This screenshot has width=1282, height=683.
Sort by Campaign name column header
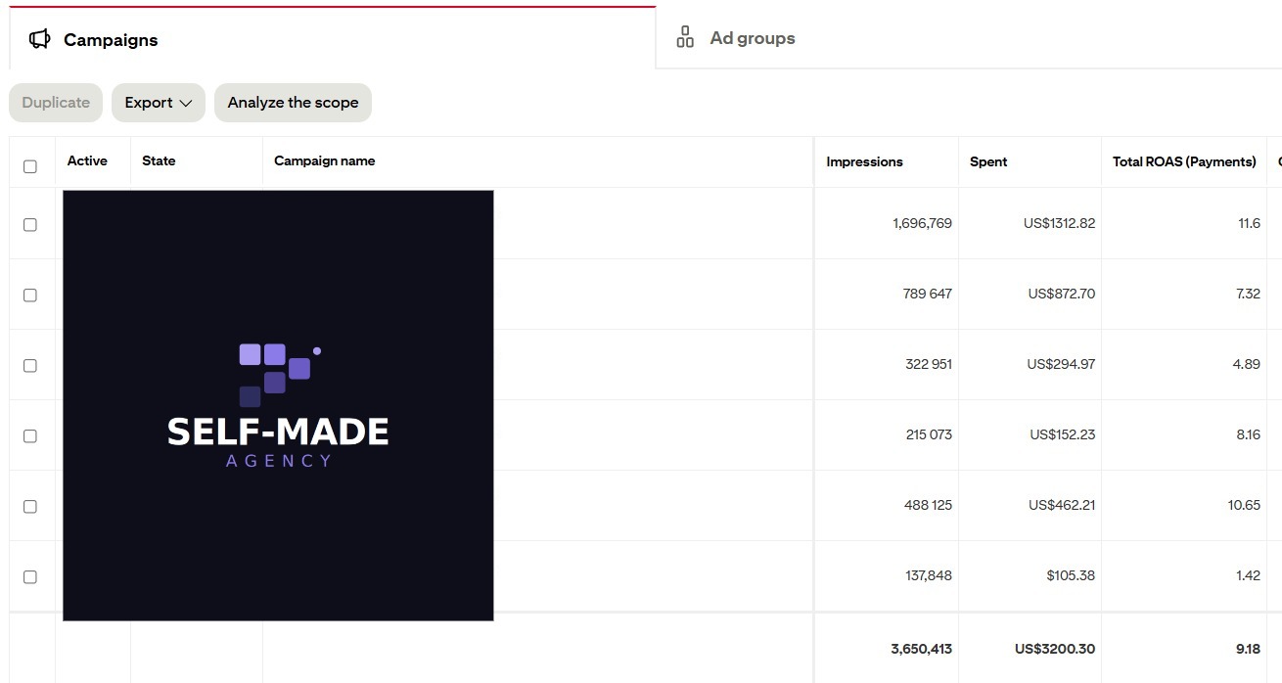click(x=324, y=160)
